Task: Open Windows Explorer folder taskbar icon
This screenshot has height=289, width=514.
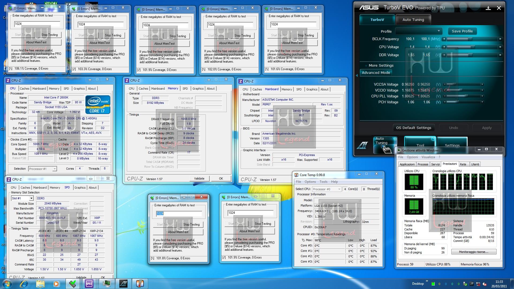Action: pyautogui.click(x=40, y=284)
